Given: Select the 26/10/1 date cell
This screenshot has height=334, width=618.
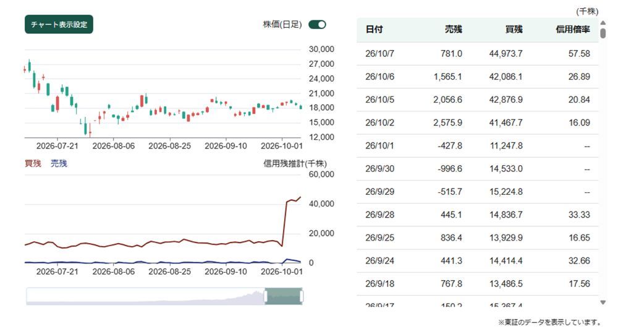Looking at the screenshot, I should tap(379, 145).
